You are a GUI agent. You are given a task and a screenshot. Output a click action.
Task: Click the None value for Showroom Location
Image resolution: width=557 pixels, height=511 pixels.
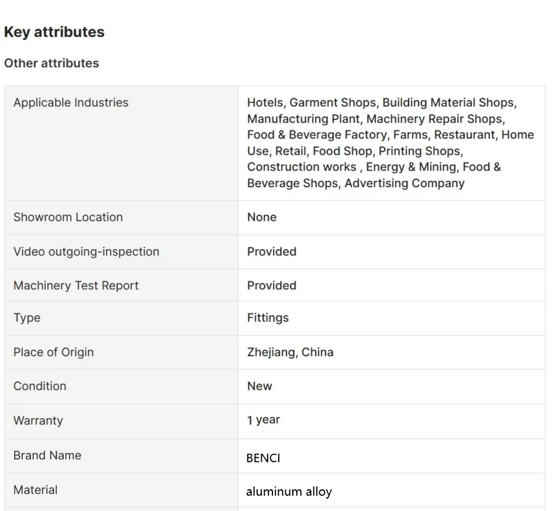(262, 217)
